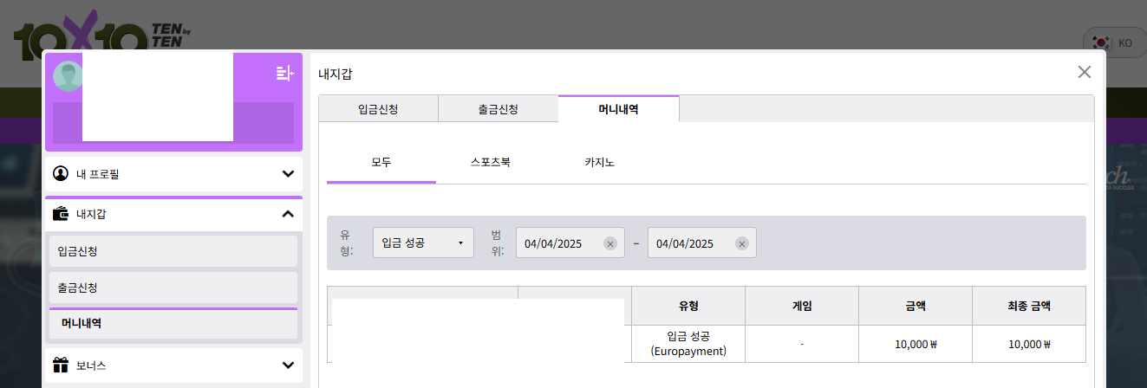The height and width of the screenshot is (388, 1147).
Task: Collapse sidebar using top-right menu icon
Action: coord(284,74)
